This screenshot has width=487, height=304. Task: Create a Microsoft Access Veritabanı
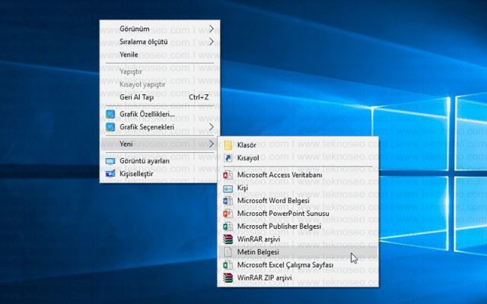pyautogui.click(x=298, y=175)
